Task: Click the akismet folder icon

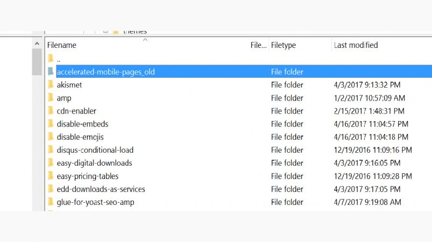Action: click(51, 84)
